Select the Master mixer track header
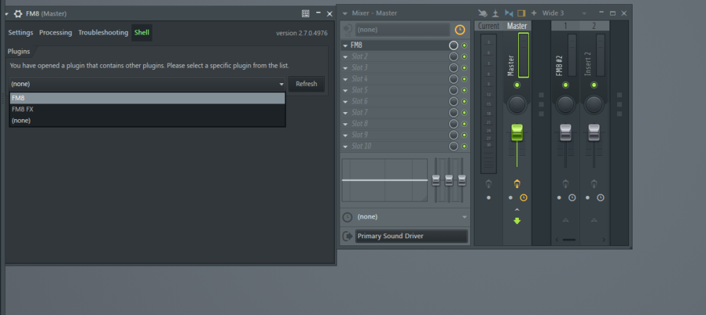The height and width of the screenshot is (315, 706). [517, 26]
